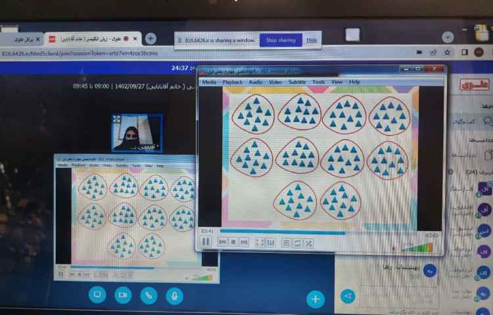This screenshot has width=493, height=315.
Task: Toggle VLC loop mode
Action: [x=297, y=243]
